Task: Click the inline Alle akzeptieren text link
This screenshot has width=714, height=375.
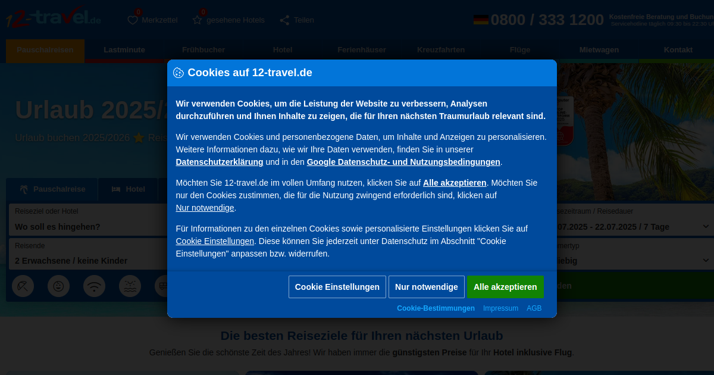Action: click(455, 183)
